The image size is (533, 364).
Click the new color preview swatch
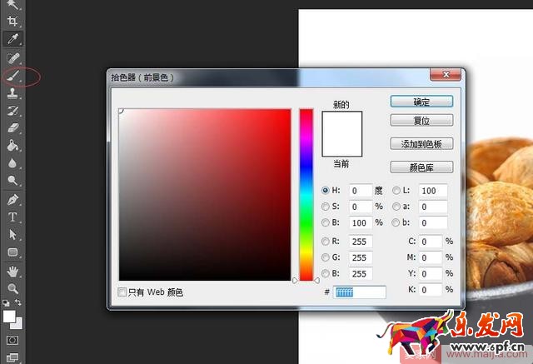342,122
